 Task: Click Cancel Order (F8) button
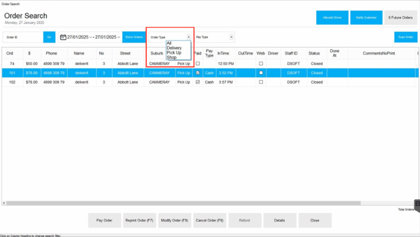click(x=209, y=221)
